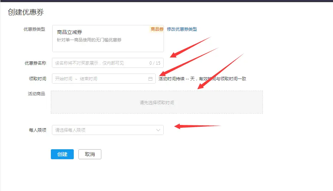Click the 创建 button
This screenshot has height=191, width=333.
click(62, 154)
